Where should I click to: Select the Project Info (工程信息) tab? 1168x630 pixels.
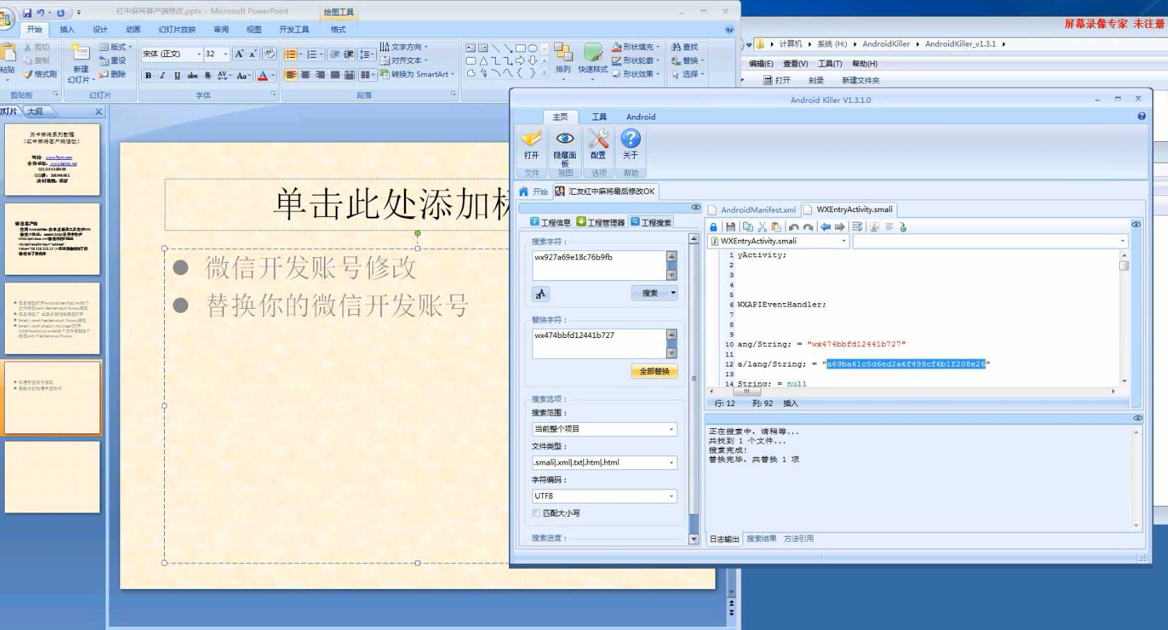coord(550,222)
